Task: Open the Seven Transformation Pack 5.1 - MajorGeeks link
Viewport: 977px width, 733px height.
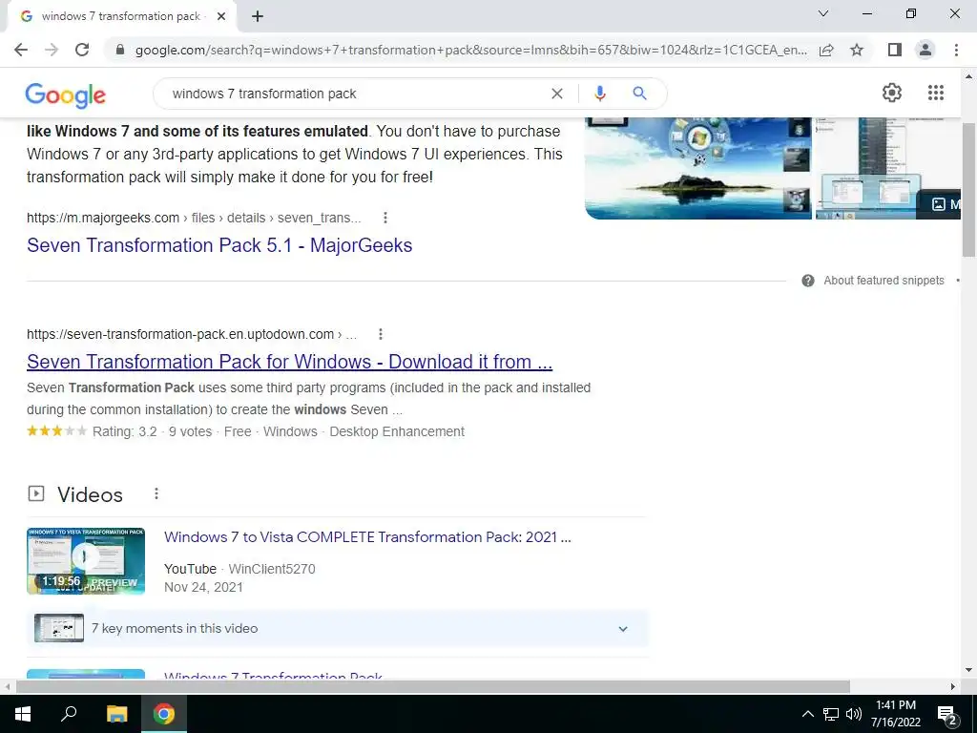Action: pyautogui.click(x=219, y=245)
